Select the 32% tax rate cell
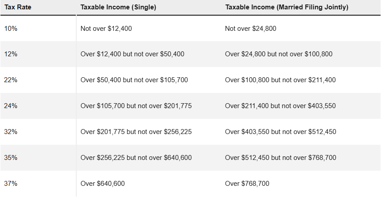This screenshot has width=381, height=197. tap(11, 132)
